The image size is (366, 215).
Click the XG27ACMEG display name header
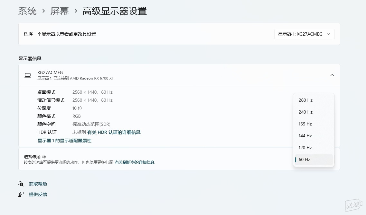(x=50, y=73)
